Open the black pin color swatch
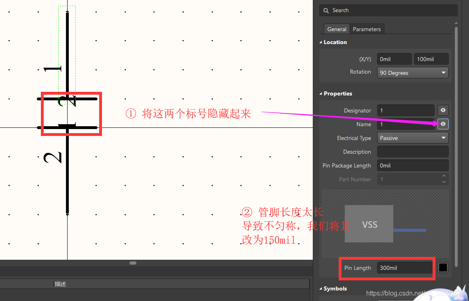469x301 pixels. [x=443, y=268]
